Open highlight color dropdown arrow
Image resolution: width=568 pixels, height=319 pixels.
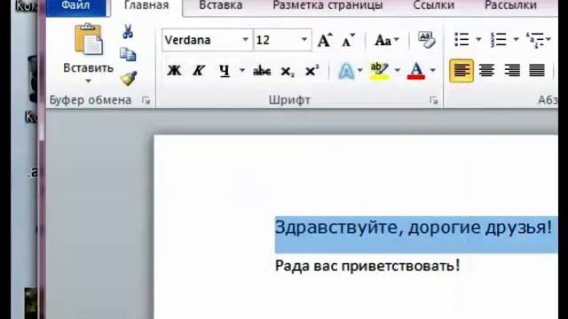(x=397, y=70)
